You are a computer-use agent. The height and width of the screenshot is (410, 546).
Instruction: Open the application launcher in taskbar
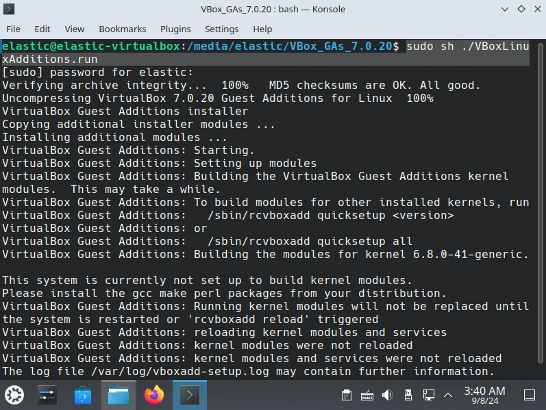tap(14, 395)
